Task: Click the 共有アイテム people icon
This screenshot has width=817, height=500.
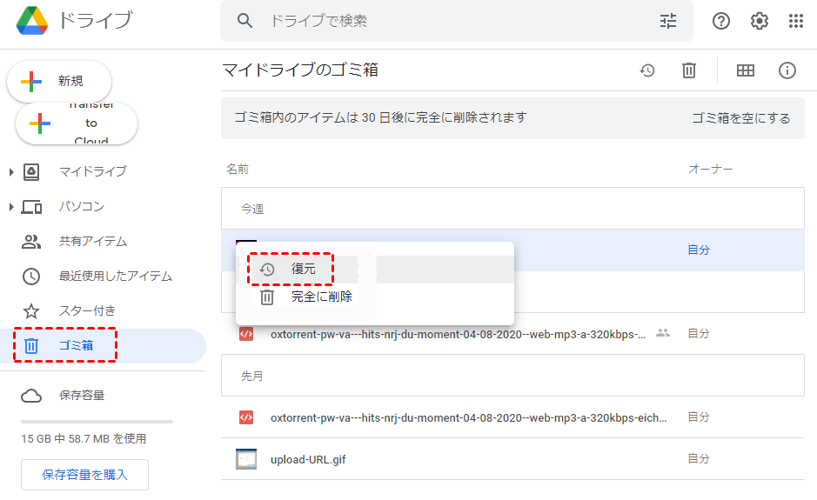Action: point(31,242)
